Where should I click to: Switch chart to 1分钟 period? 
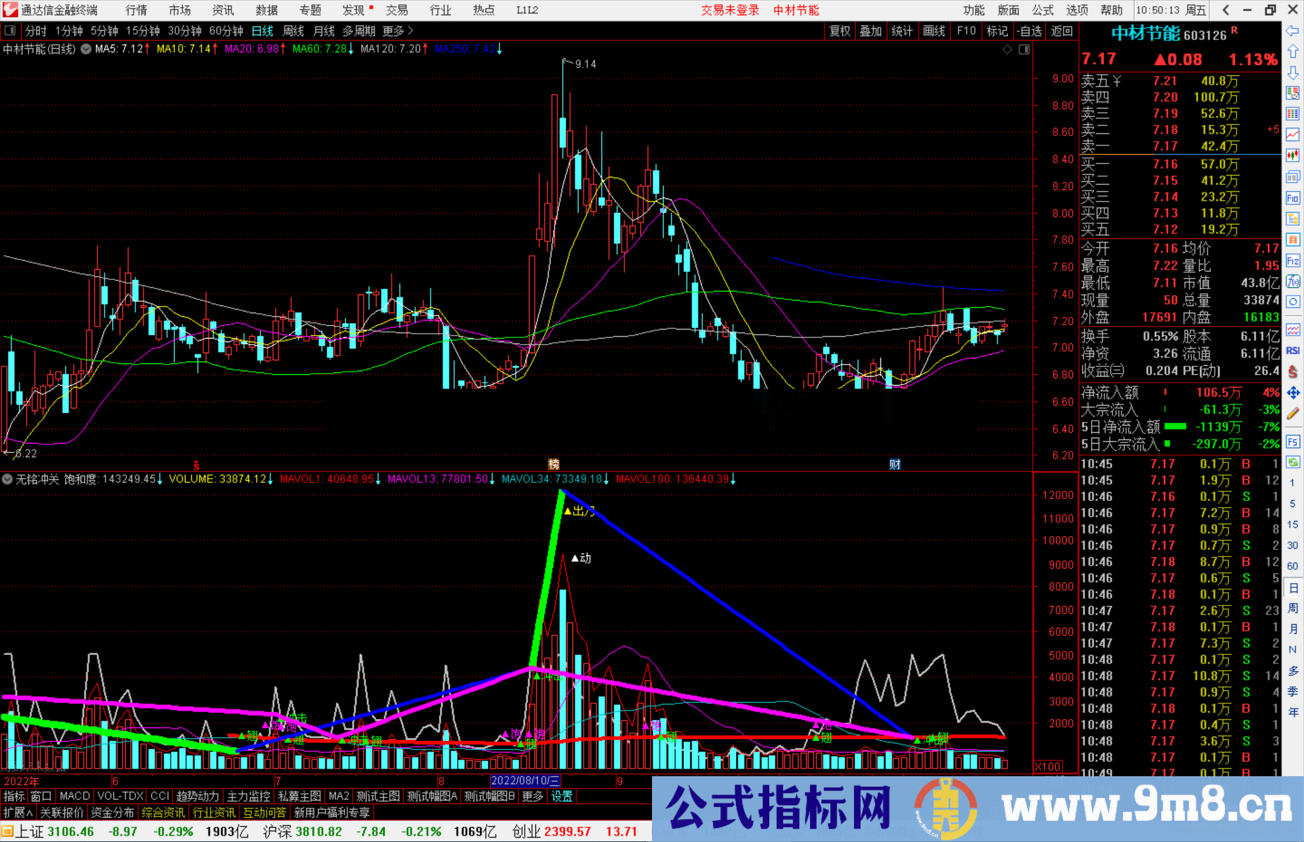click(x=69, y=31)
